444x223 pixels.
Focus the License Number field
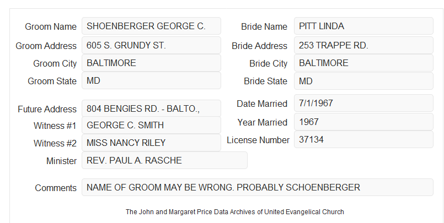[x=363, y=139]
